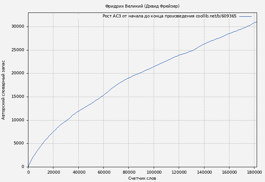Click the 20000 tick label on the y-axis

(x=18, y=73)
